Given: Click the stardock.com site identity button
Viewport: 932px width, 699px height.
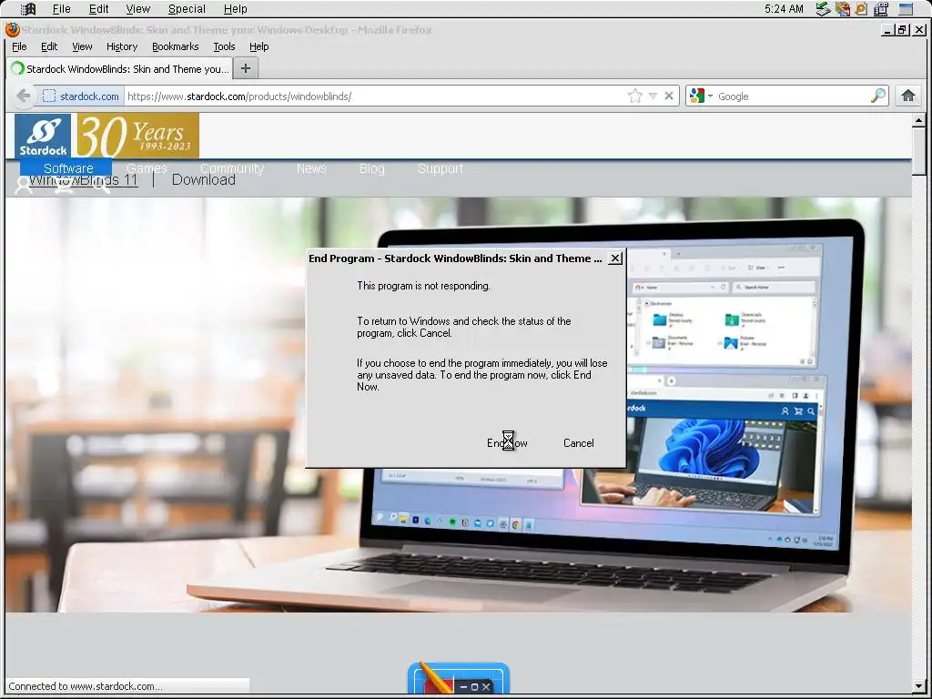Looking at the screenshot, I should point(81,96).
